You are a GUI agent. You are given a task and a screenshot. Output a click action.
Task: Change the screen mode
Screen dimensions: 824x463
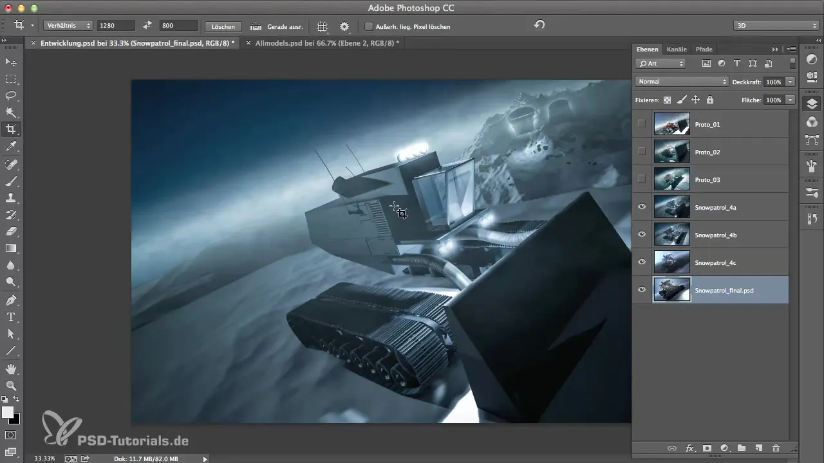pos(11,452)
